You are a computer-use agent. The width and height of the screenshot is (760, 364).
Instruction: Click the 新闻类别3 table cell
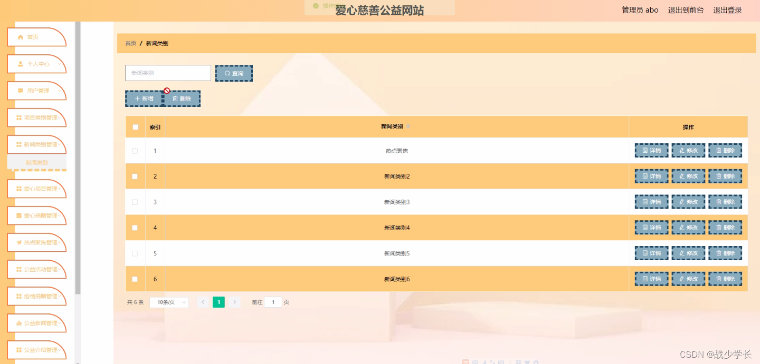click(397, 202)
